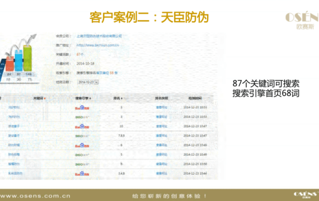The height and width of the screenshot is (201, 319).
Task: Click the 2014-12-23 10:56 timestamp
Action: 195,164
